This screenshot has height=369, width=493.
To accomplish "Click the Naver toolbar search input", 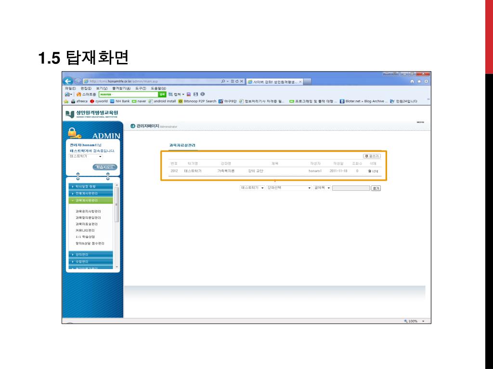I will pyautogui.click(x=128, y=95).
